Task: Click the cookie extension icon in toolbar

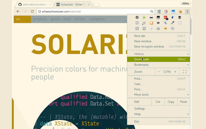Action: (180, 12)
